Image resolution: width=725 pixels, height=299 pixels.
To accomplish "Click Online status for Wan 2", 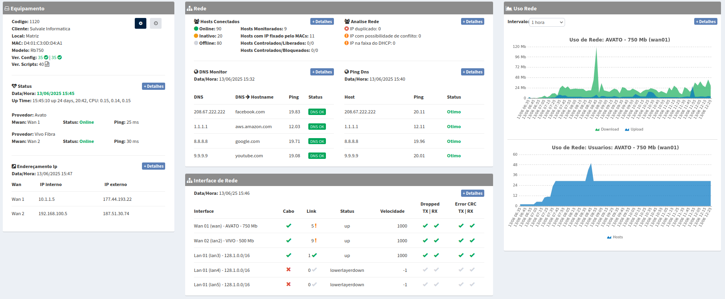I will (87, 141).
